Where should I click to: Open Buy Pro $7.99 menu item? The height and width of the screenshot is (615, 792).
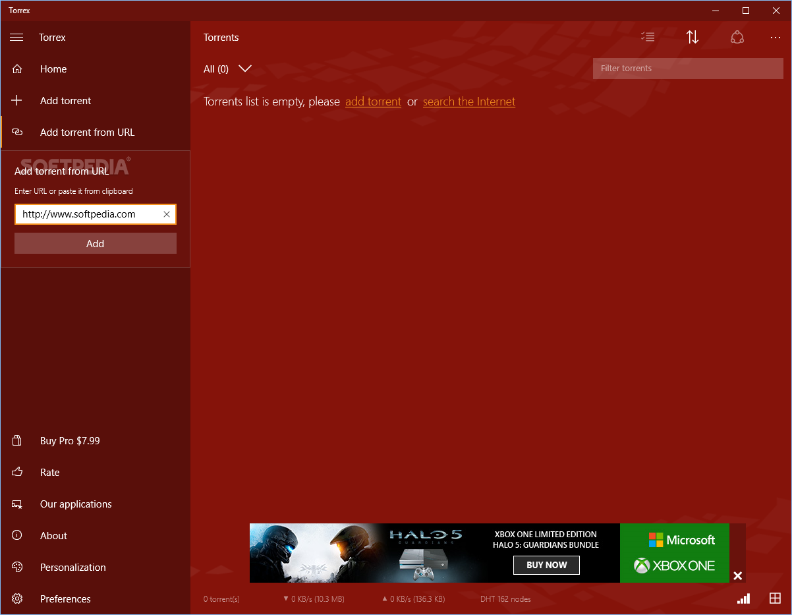click(x=96, y=441)
